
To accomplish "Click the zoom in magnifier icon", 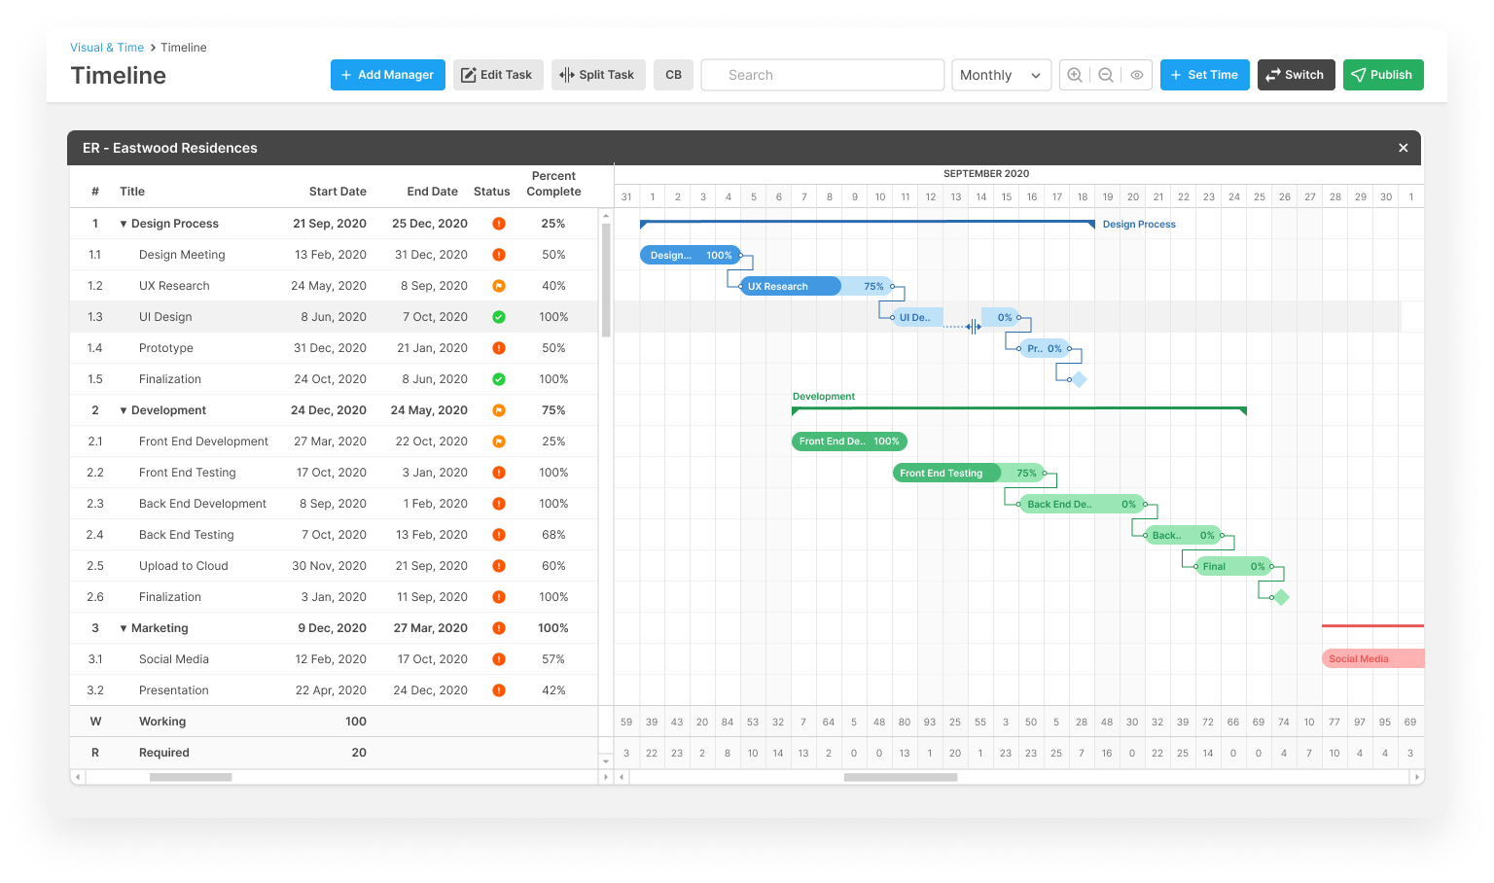I will (x=1075, y=75).
